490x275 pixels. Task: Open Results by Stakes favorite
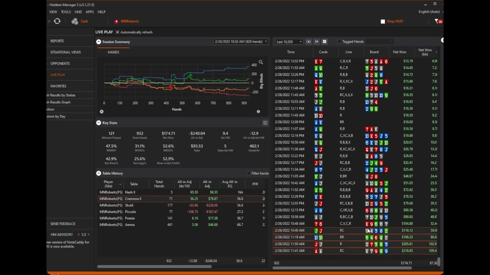tap(61, 95)
